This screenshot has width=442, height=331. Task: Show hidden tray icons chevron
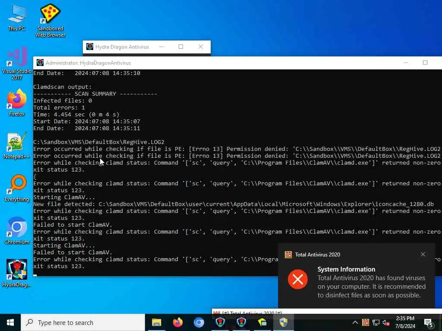pyautogui.click(x=355, y=322)
